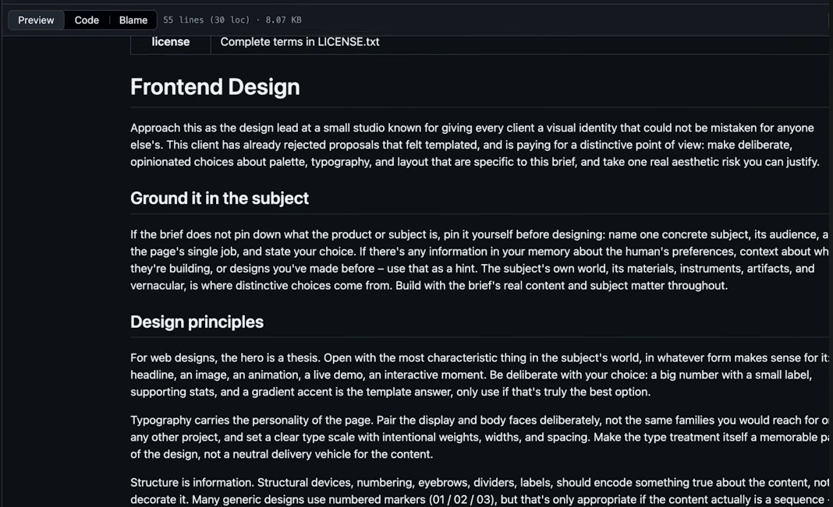Click sentence "For web designs, the hero is a thesis"
Image resolution: width=833 pixels, height=507 pixels.
pos(225,358)
